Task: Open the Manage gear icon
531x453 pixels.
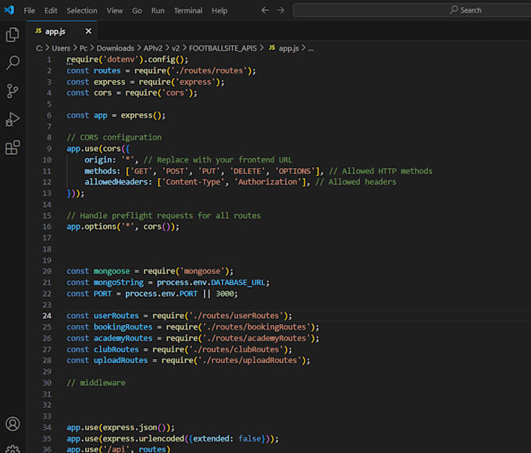Action: pos(12,448)
